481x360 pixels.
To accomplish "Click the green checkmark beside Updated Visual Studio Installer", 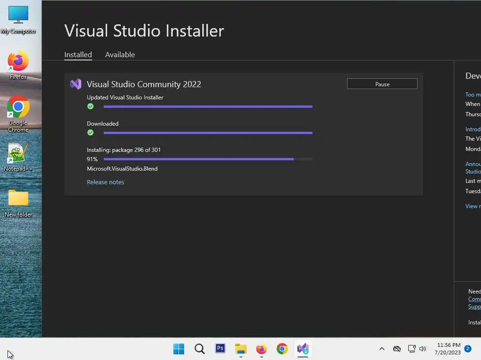I will [90, 106].
